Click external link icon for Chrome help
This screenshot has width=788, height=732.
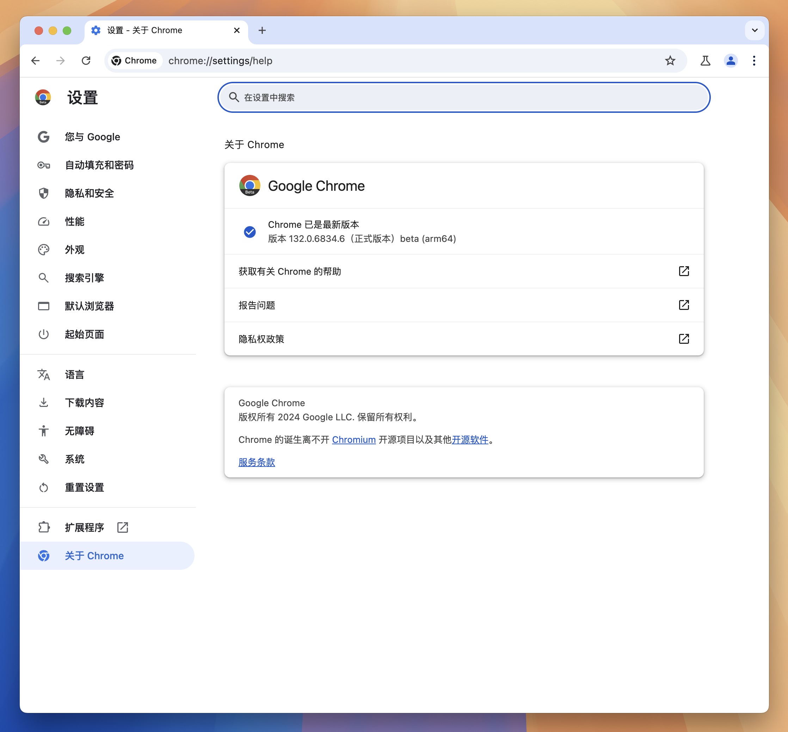click(684, 272)
